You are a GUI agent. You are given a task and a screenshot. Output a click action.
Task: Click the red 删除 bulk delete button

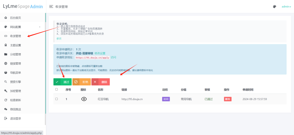click(100, 82)
